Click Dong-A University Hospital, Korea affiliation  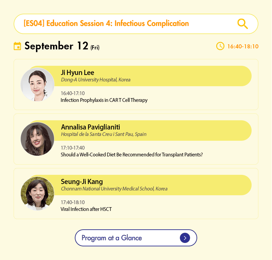tap(96, 80)
